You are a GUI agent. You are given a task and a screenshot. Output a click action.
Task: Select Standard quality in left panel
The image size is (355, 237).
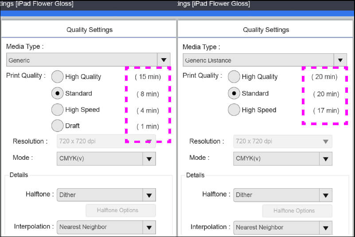(x=58, y=94)
